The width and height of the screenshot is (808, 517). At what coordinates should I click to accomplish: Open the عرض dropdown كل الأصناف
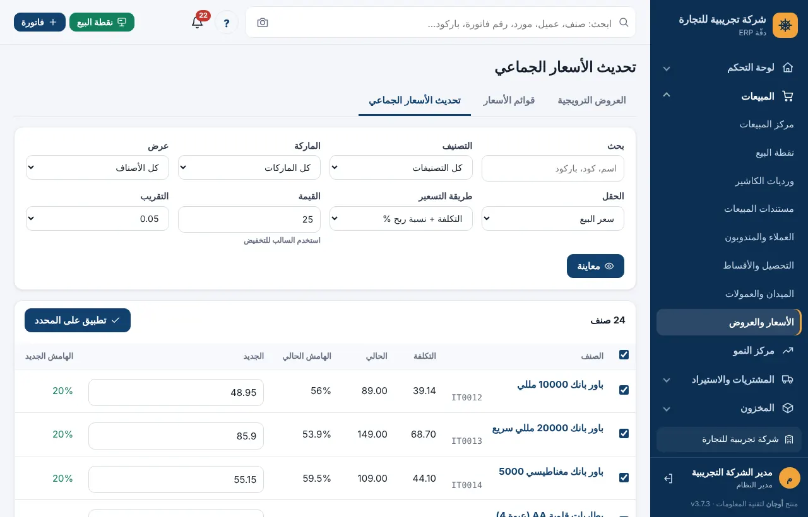97,168
